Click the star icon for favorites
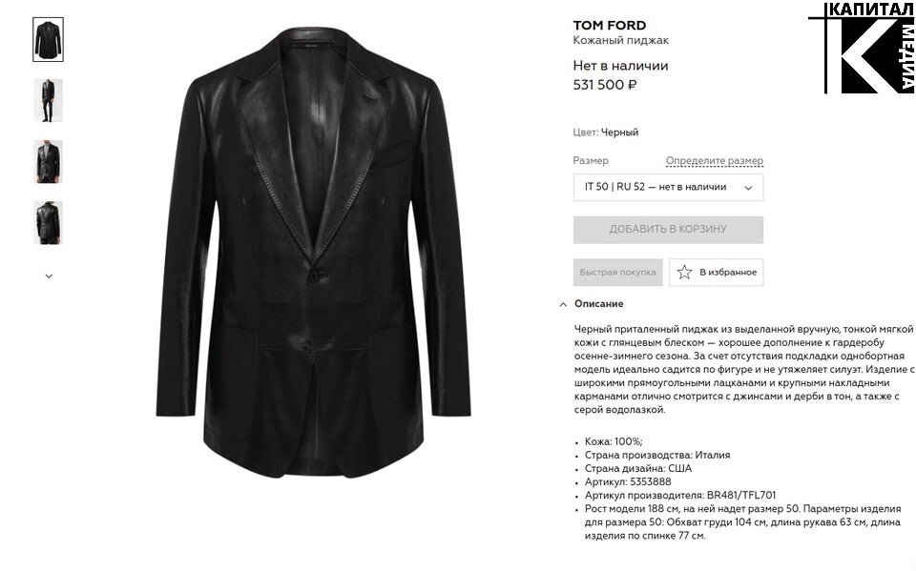 [x=684, y=272]
